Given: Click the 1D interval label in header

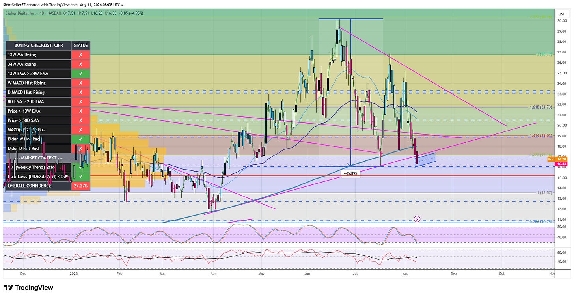Looking at the screenshot, I should (41, 13).
